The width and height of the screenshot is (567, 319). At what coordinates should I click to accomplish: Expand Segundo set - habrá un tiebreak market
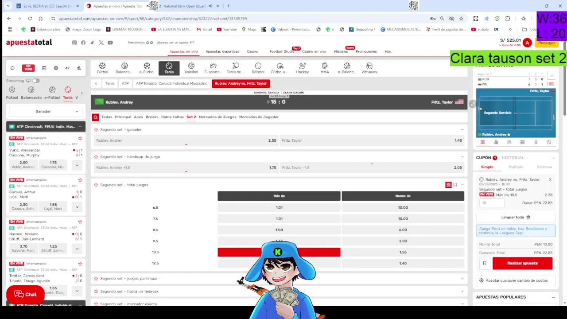coord(462,292)
